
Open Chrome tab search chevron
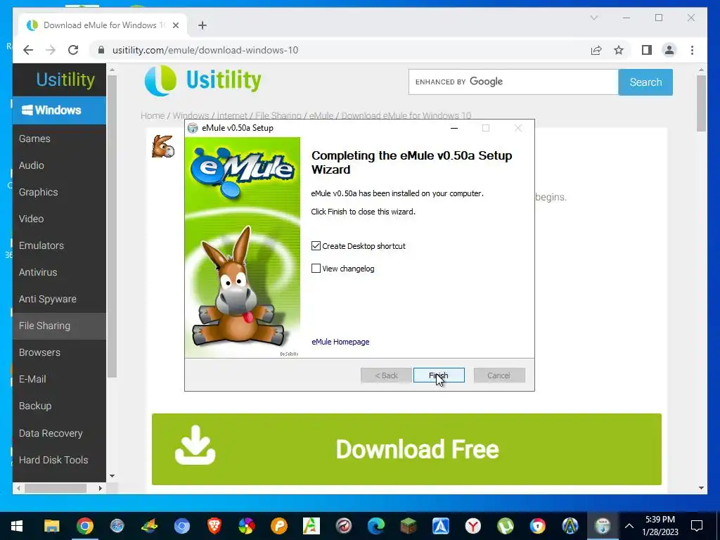(593, 18)
